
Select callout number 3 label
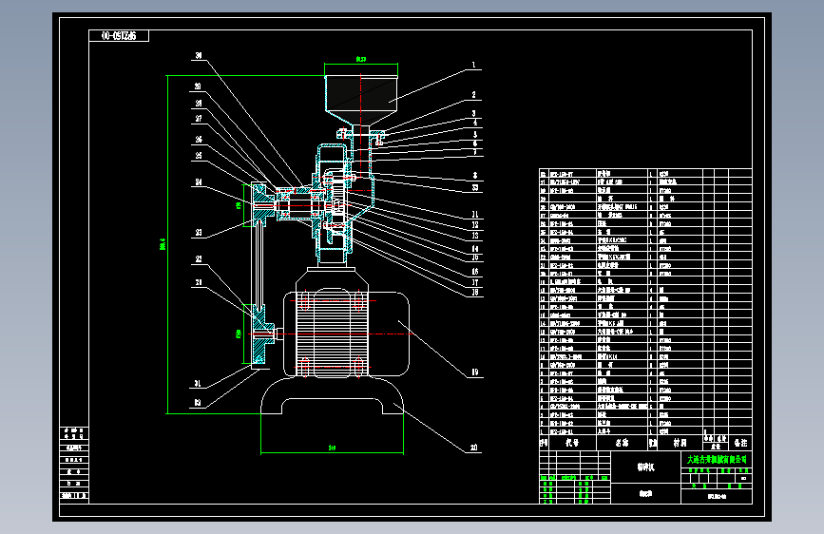473,113
